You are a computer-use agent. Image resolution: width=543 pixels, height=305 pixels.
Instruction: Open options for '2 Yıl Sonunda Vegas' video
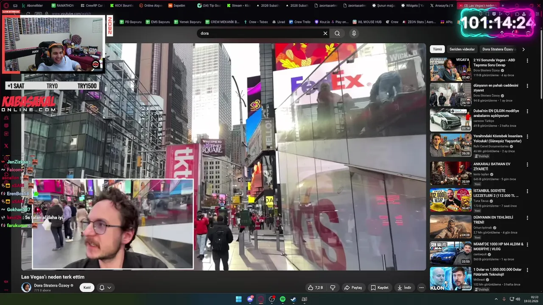click(527, 61)
